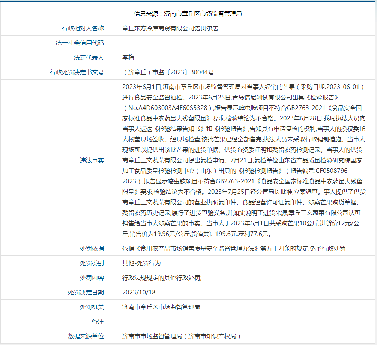The width and height of the screenshot is (377, 345).
Task: Select the label 统一社会信用代码
Action: (x=80, y=43)
